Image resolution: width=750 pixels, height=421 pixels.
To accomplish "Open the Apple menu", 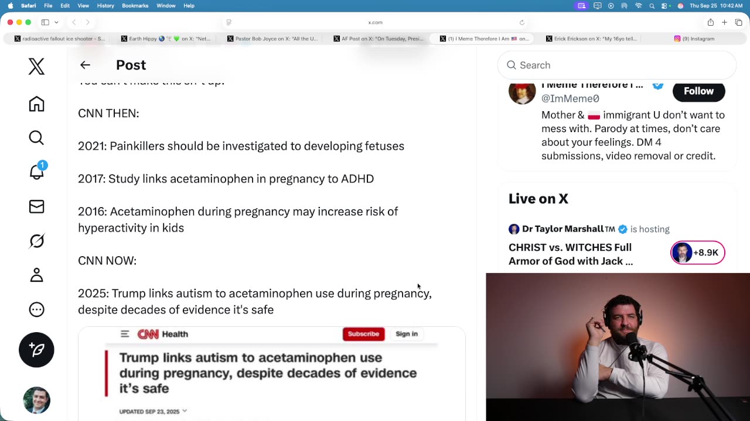I will [10, 6].
